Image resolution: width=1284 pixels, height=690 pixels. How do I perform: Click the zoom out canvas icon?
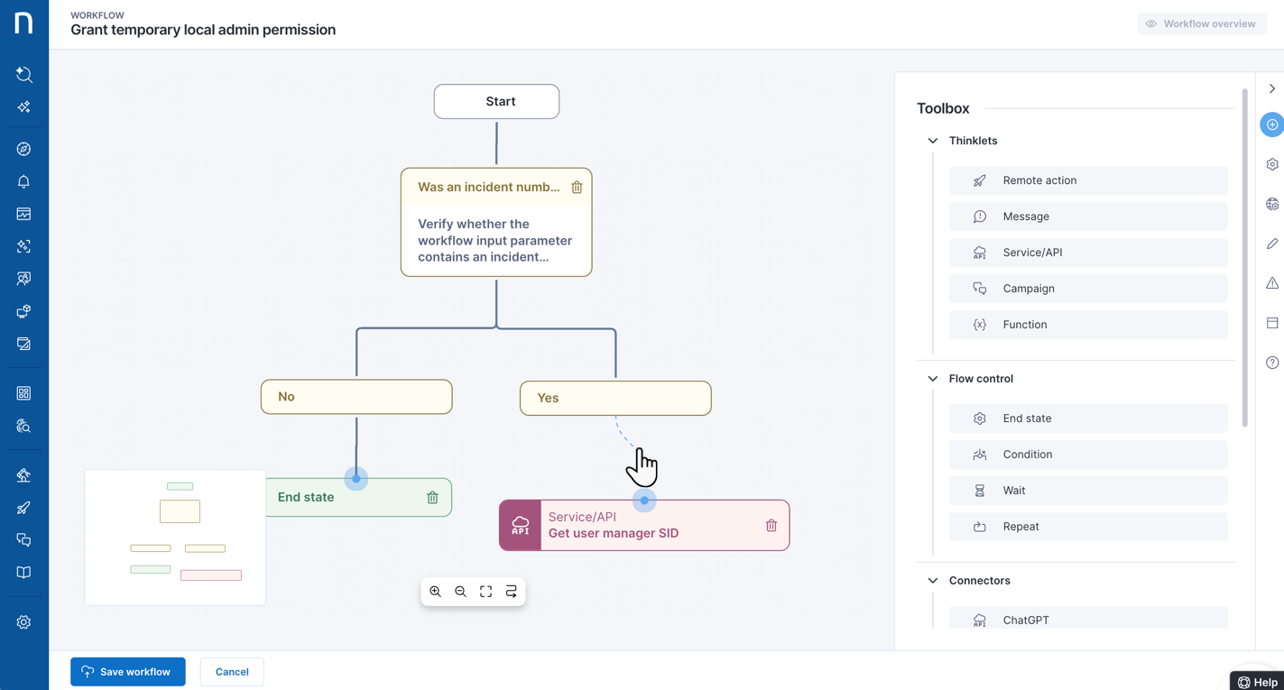[x=460, y=592]
